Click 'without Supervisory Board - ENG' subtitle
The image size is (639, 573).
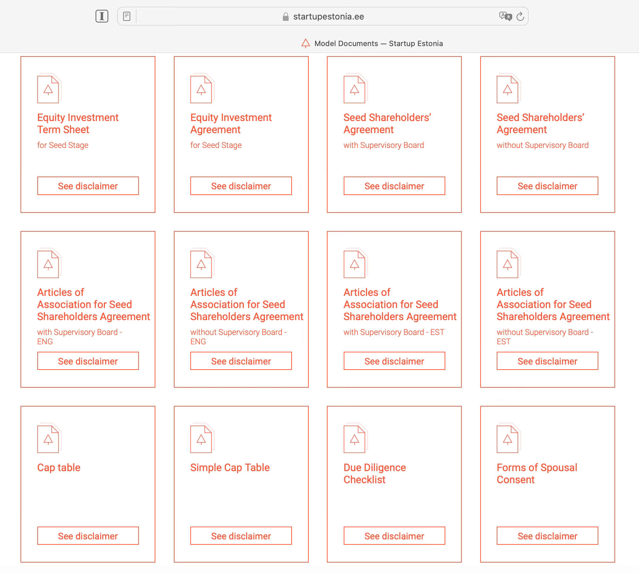tap(238, 337)
